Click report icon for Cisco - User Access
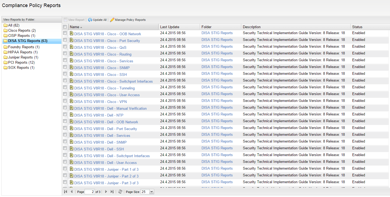390x197 pixels. 72,94
